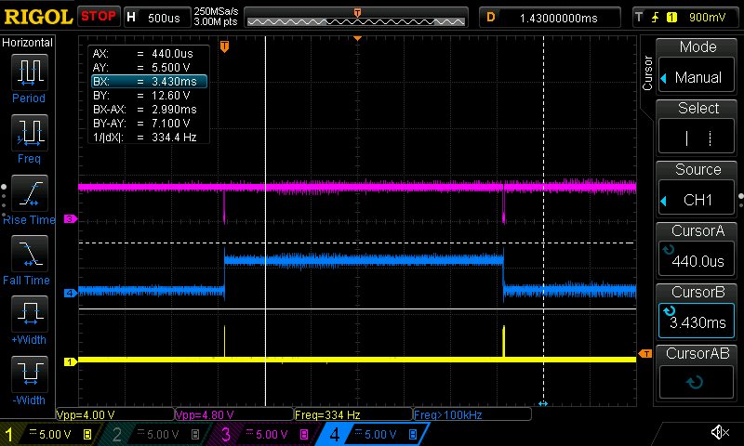
Task: Select the Fall Time measurement icon
Action: [30, 254]
